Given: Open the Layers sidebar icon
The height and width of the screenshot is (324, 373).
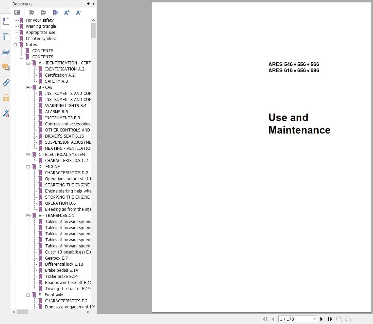Looking at the screenshot, I should point(6,52).
